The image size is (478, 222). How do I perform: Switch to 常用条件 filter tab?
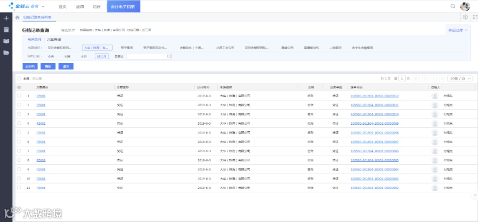pos(35,40)
